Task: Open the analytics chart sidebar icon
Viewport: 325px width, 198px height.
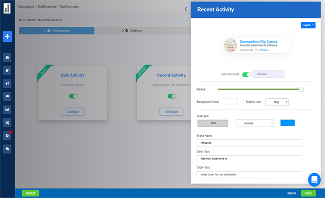Action: click(x=7, y=110)
